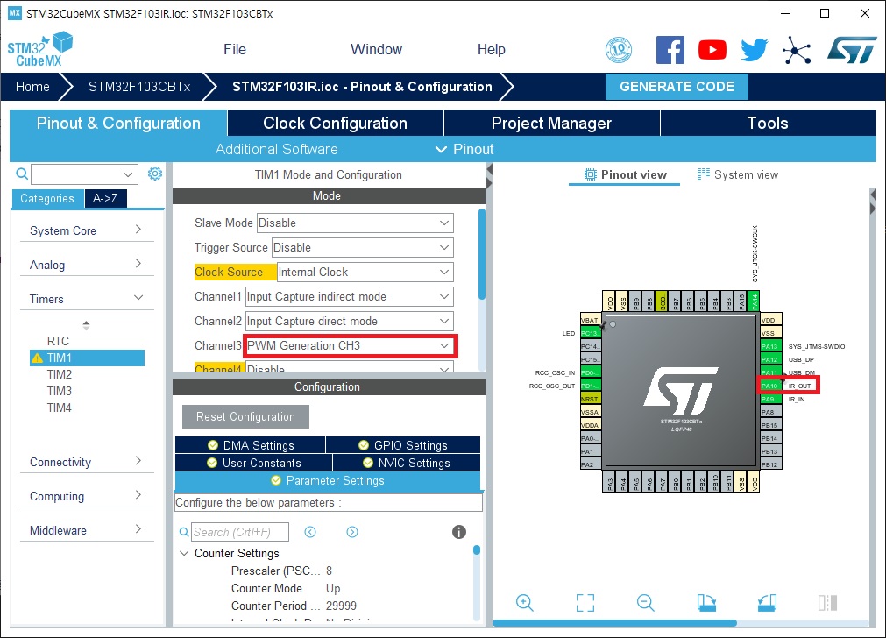Screen dimensions: 886x638
Task: Open the categories settings gear icon
Action: point(155,174)
